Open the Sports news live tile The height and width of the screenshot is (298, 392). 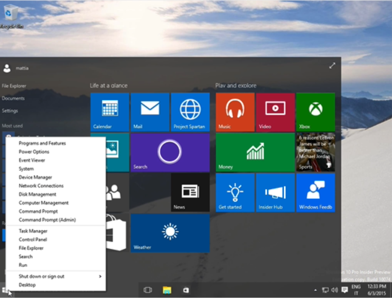pos(316,152)
